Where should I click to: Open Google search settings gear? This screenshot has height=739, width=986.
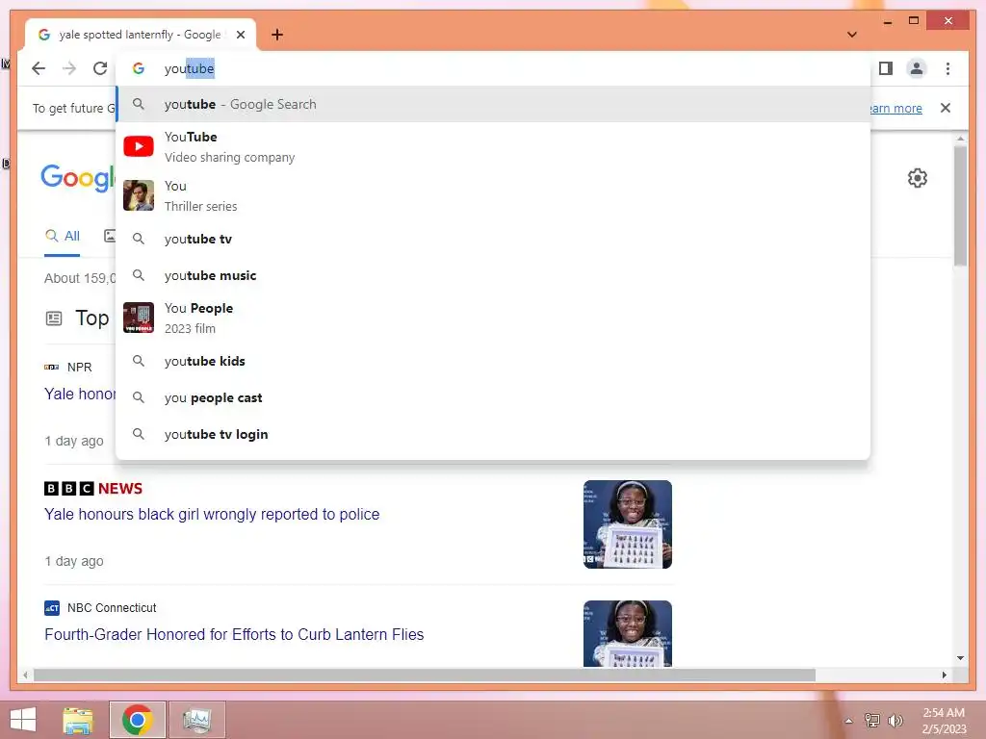point(918,178)
